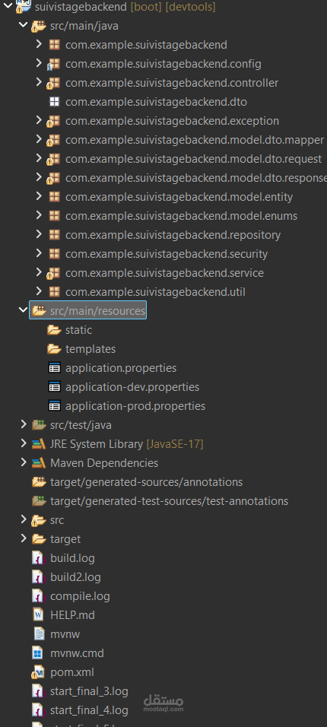
Task: Expand the model.entity package
Action: (39, 197)
